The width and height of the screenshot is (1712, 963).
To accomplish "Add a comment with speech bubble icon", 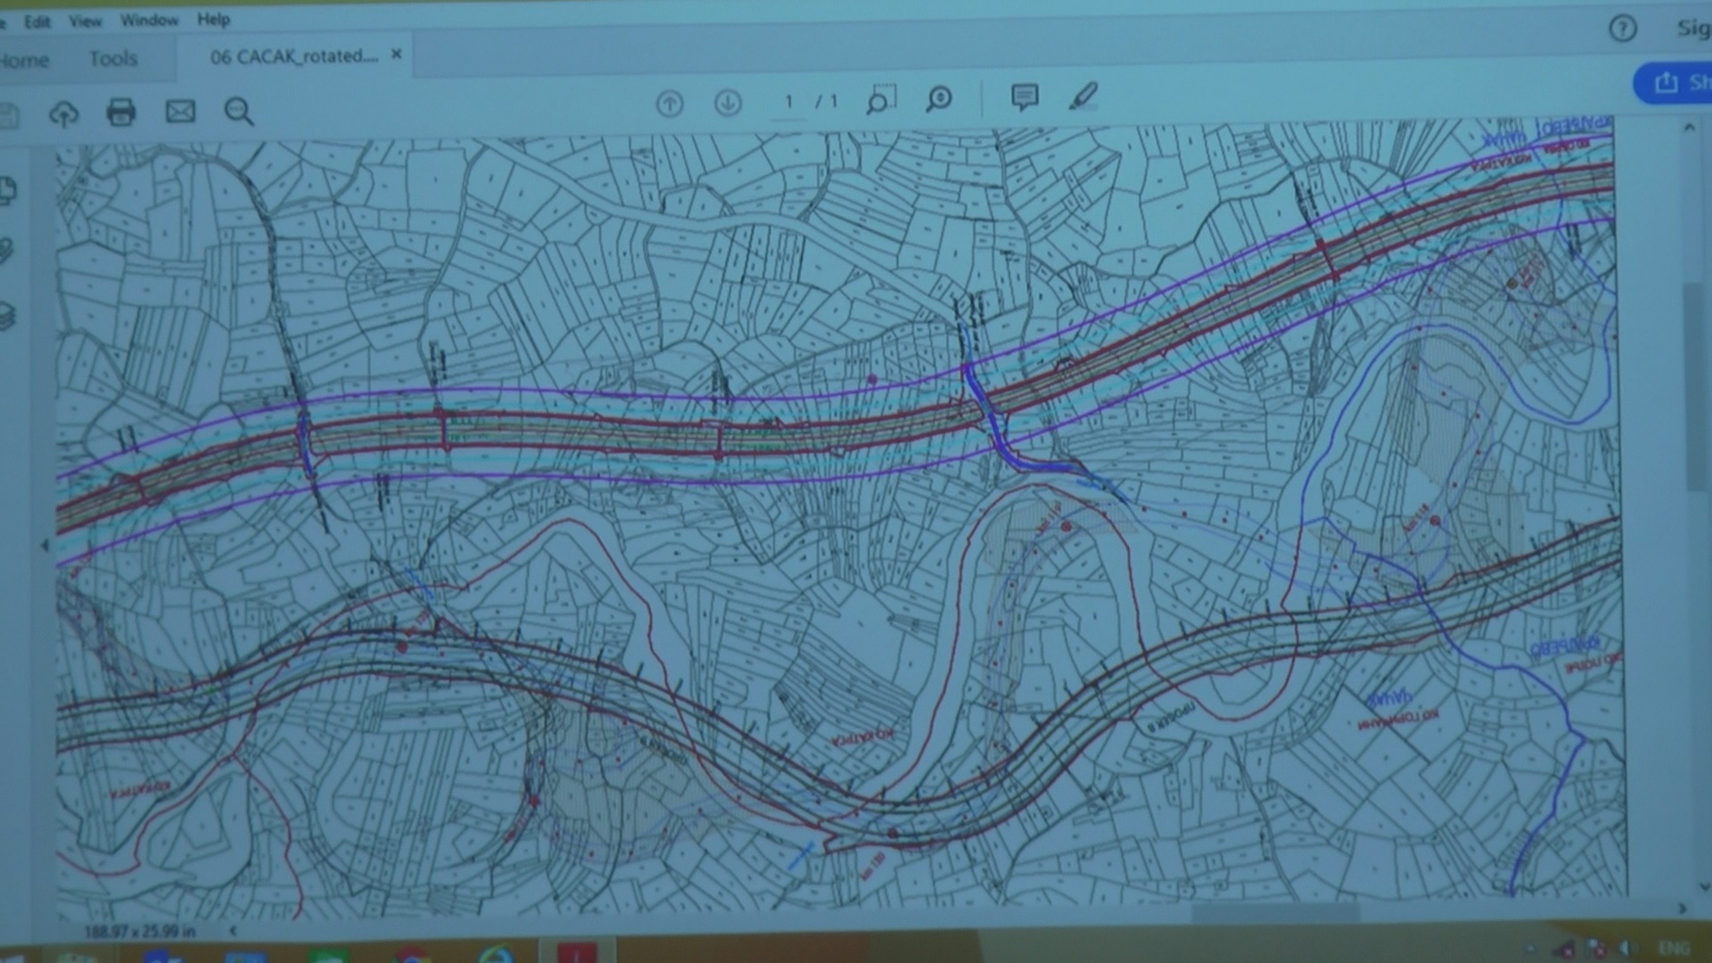I will coord(1025,96).
